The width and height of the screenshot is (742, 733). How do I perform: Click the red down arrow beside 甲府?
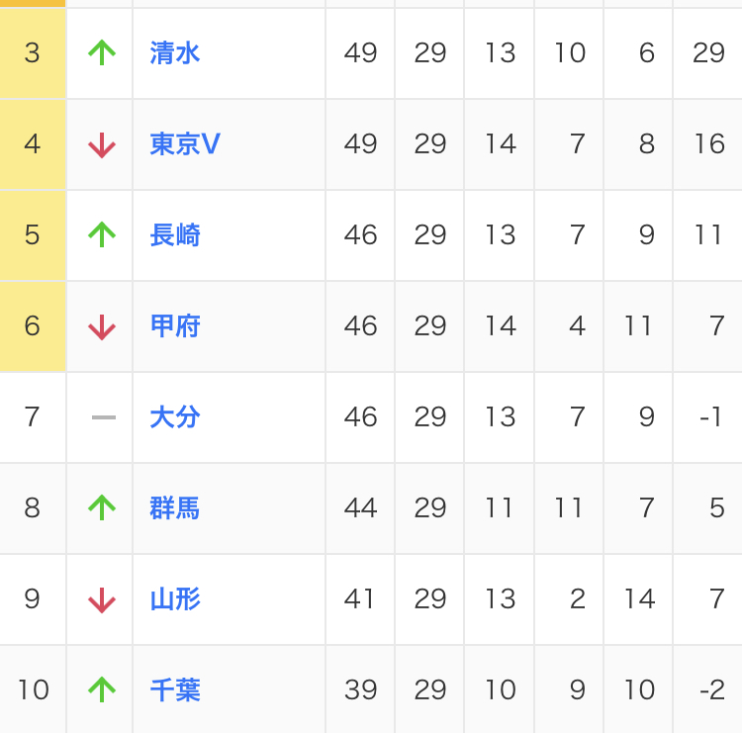102,326
